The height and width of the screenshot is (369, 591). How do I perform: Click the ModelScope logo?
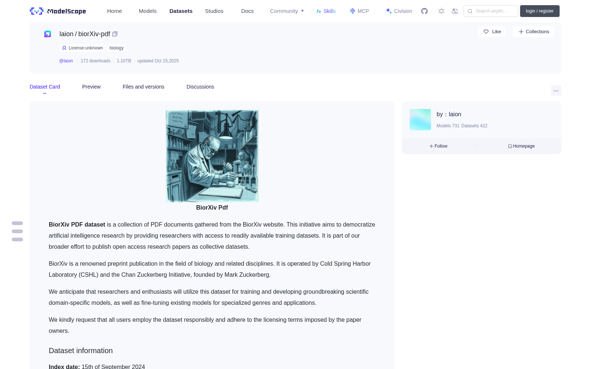[58, 11]
